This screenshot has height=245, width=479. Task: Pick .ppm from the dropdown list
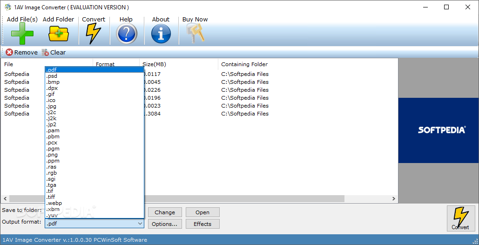(94, 161)
